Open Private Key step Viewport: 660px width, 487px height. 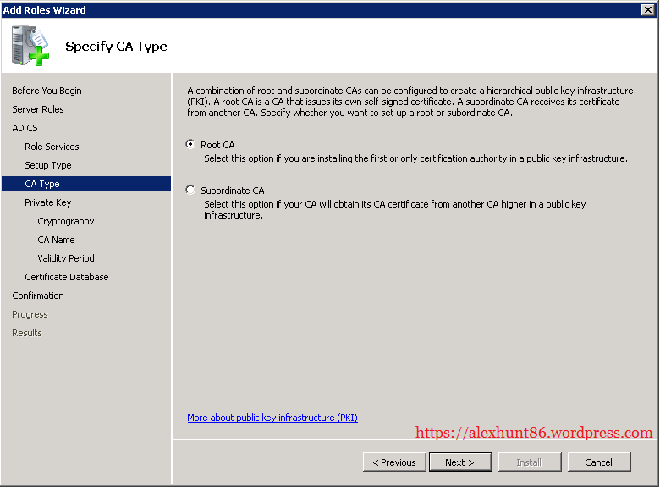click(x=48, y=202)
